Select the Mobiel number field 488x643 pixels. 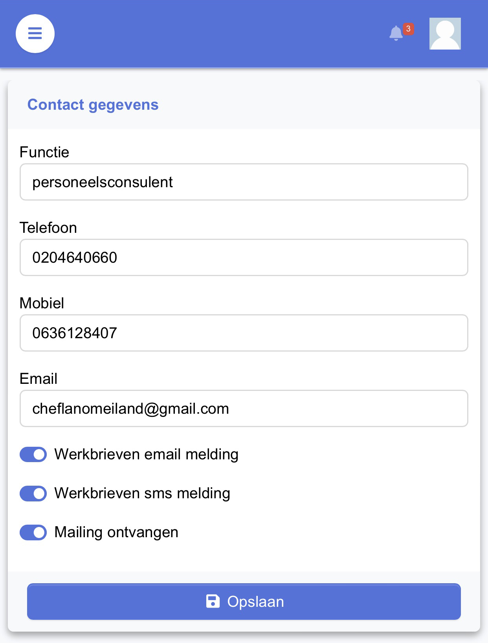[x=244, y=333]
